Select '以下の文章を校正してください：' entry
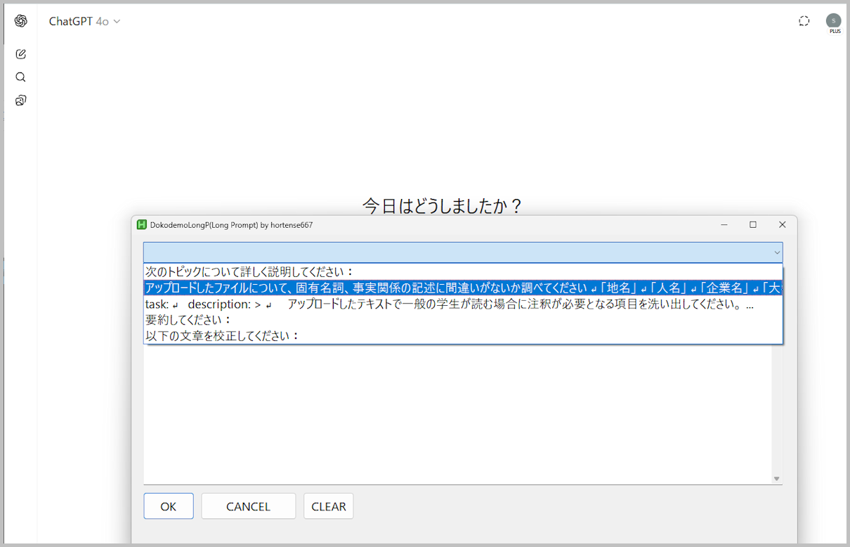The width and height of the screenshot is (850, 547). point(462,335)
